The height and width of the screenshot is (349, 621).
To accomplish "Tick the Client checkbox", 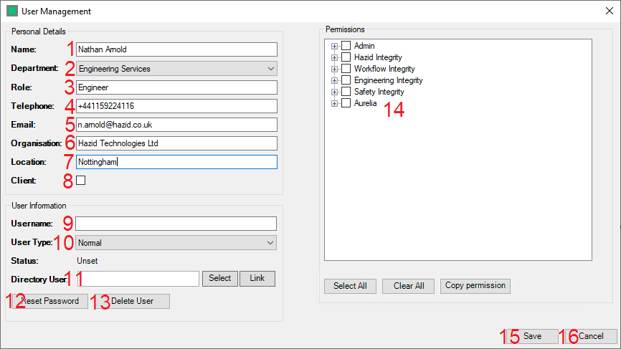I will click(x=81, y=181).
